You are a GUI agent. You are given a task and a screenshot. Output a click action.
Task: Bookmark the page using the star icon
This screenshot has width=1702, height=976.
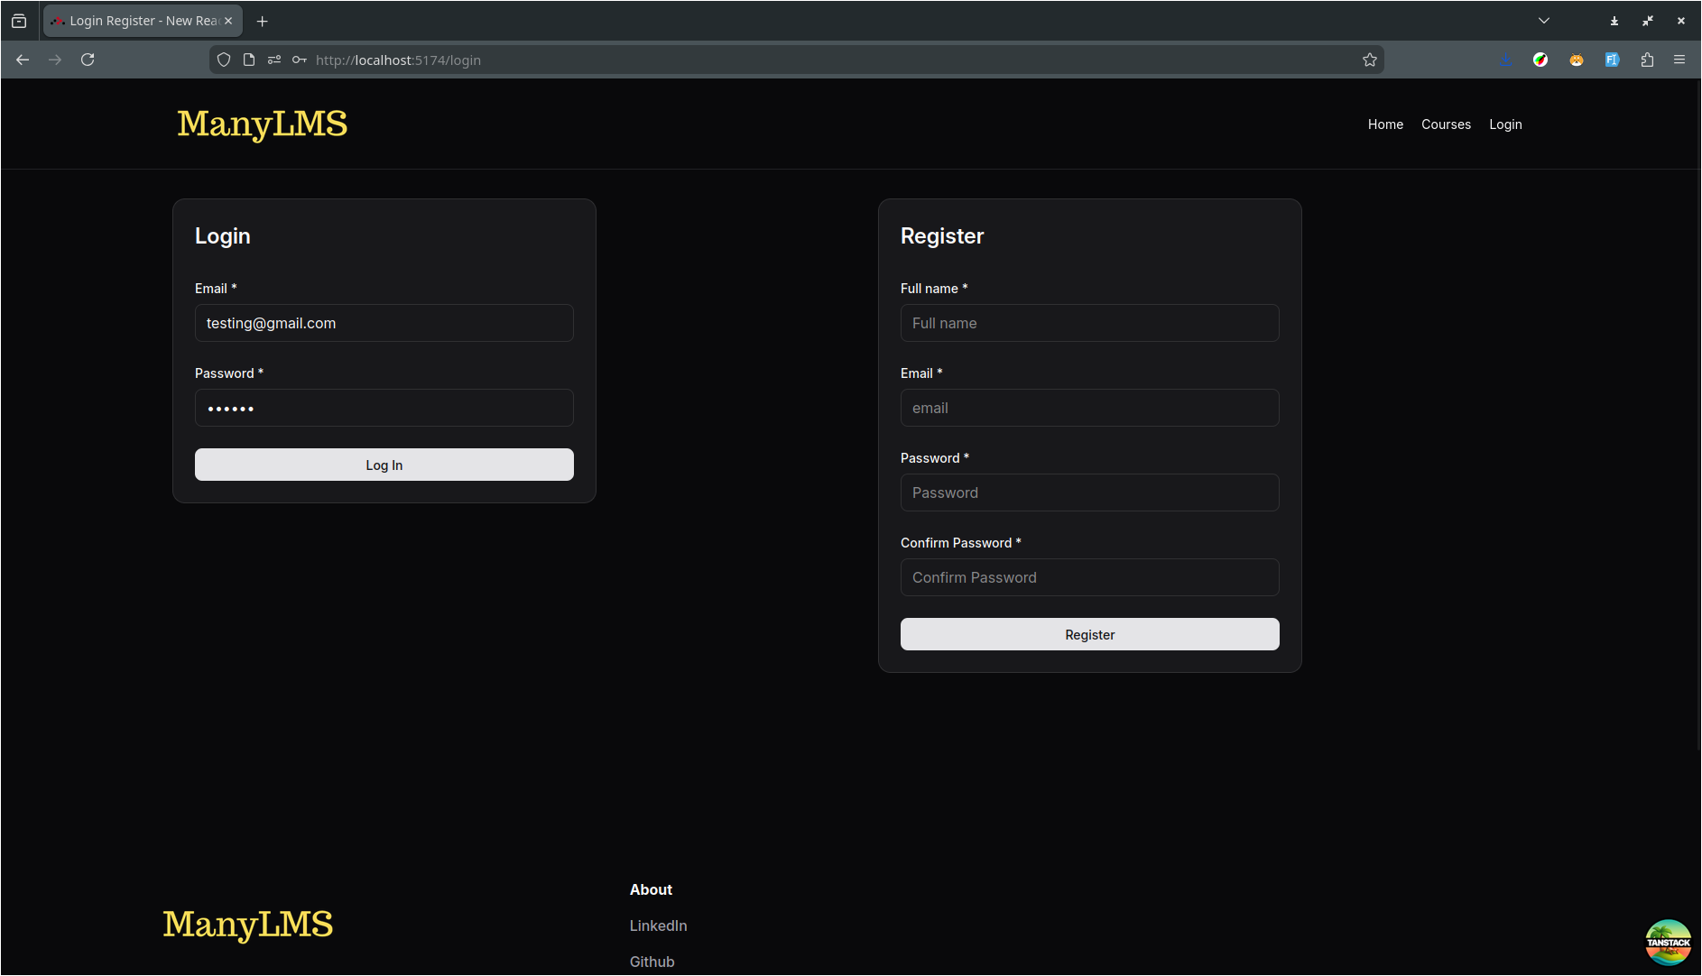tap(1369, 60)
